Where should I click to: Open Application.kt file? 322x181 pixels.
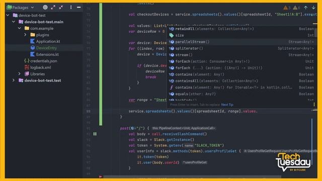tap(48, 41)
